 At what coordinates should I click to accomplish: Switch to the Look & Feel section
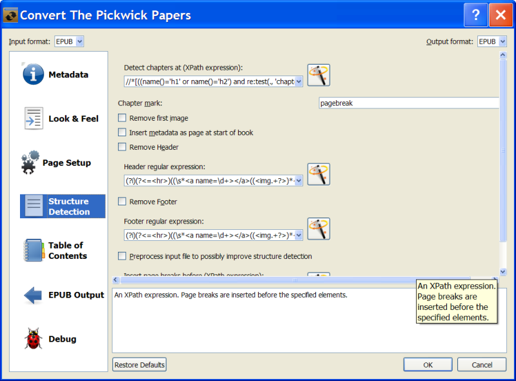(x=63, y=119)
